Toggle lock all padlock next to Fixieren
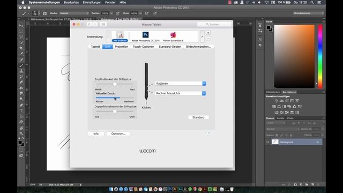The width and height of the screenshot is (343, 193). tap(291, 135)
